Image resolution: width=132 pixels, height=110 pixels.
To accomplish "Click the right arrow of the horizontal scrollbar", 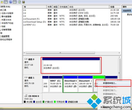I will click(119, 53).
